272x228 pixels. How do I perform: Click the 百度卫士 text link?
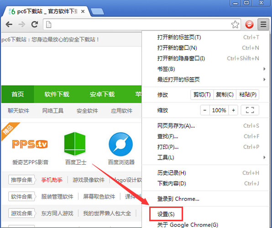pos(76,162)
